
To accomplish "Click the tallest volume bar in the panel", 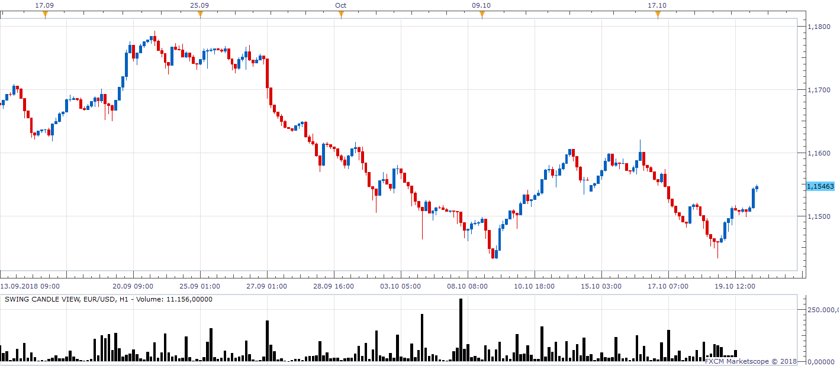I will tap(461, 329).
